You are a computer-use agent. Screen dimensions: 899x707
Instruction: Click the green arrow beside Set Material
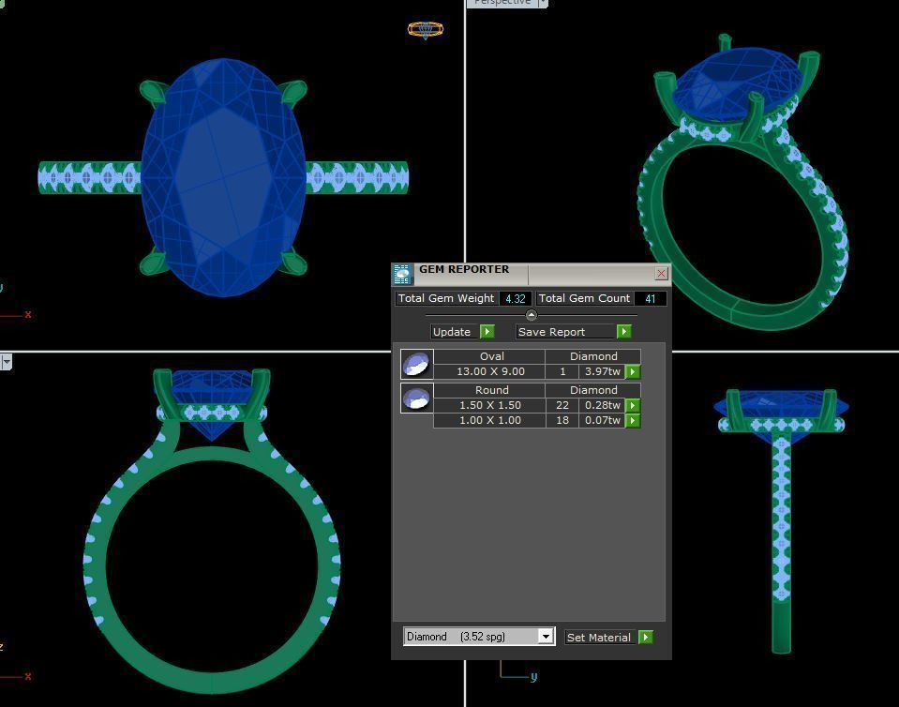point(646,637)
